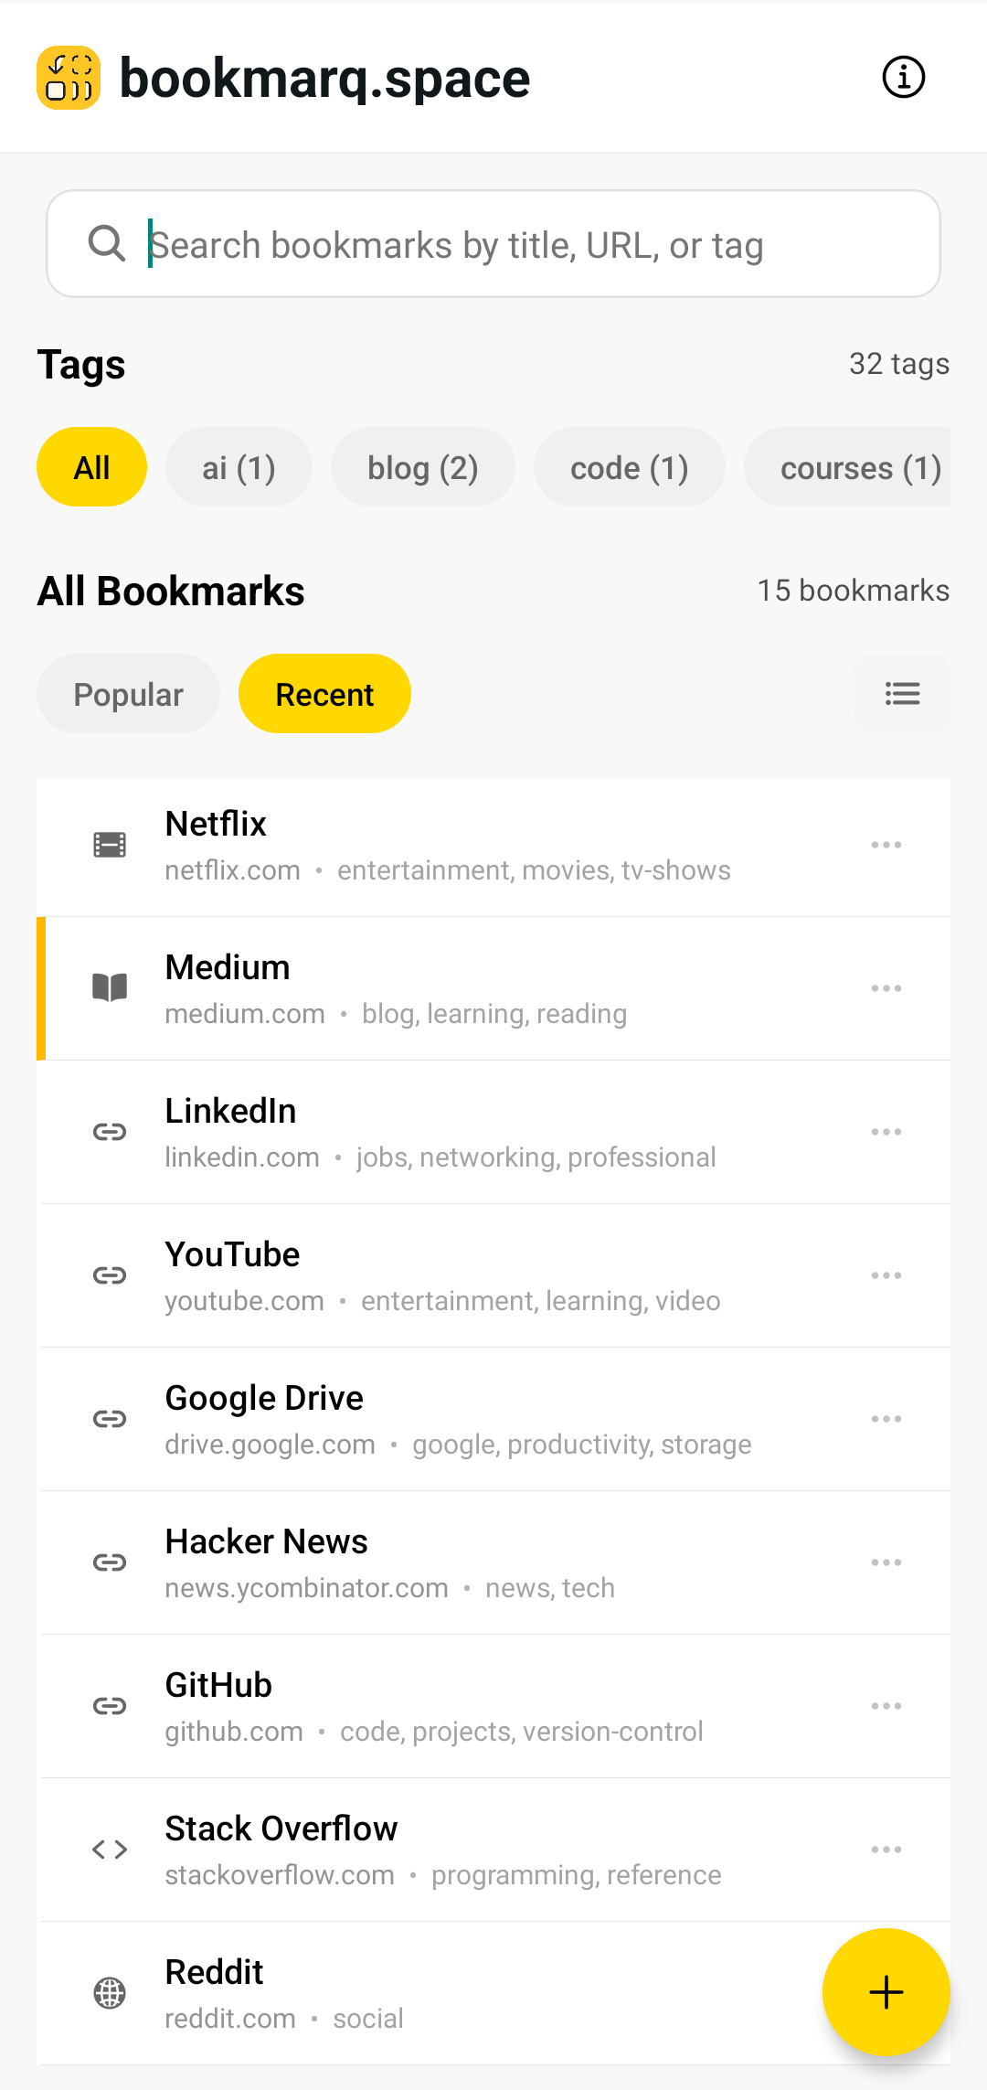Filter by the courses (1) tag
987x2090 pixels.
click(847, 466)
